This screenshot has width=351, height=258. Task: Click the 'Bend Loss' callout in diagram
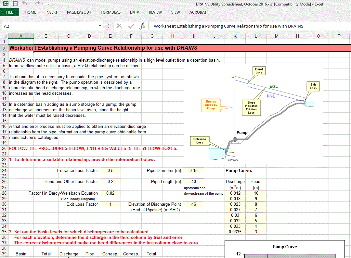pos(259,71)
